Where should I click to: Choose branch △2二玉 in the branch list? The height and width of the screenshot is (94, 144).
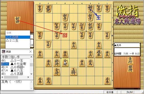click(18, 40)
